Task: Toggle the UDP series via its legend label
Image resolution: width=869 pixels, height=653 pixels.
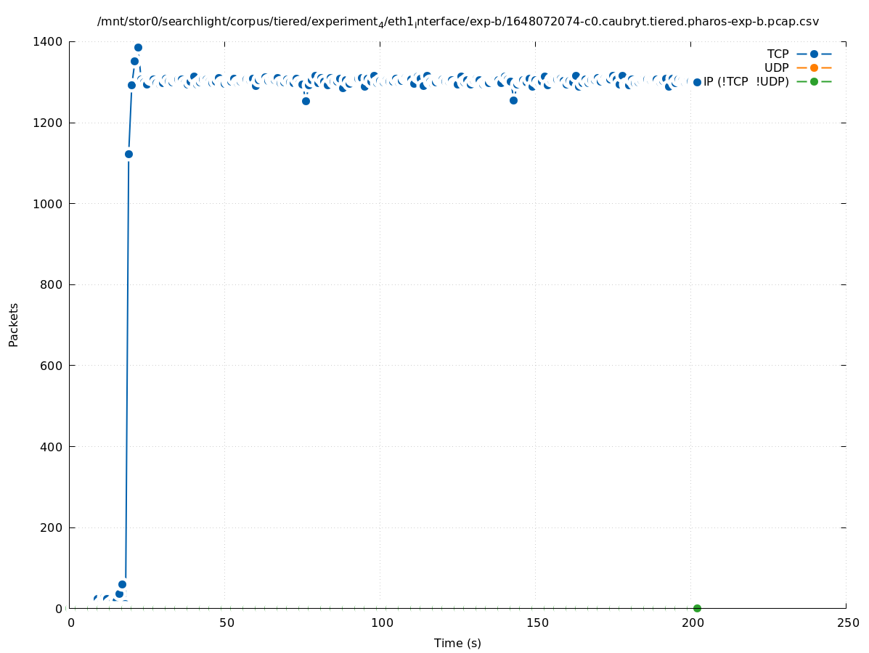Action: pos(776,67)
